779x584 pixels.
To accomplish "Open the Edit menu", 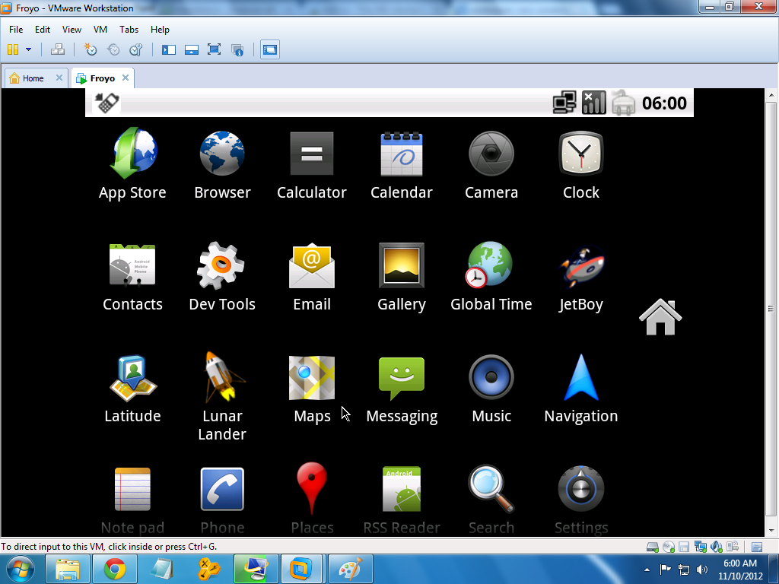I will coord(43,30).
